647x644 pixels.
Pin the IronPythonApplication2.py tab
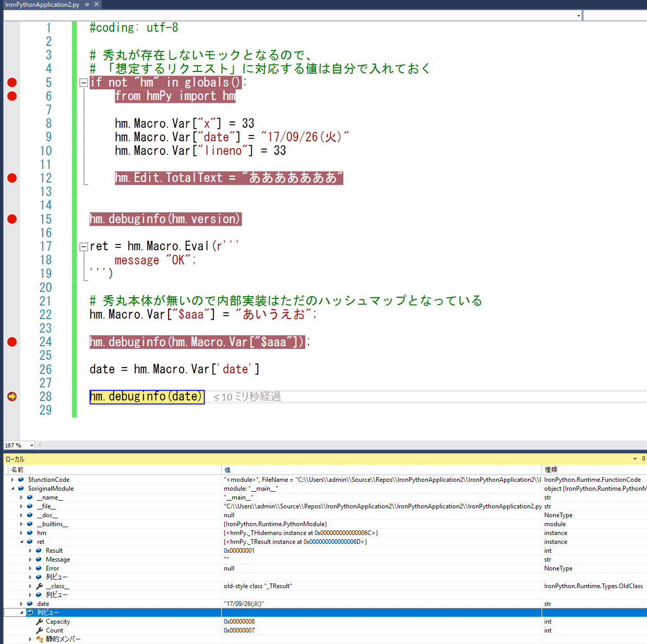click(87, 4)
